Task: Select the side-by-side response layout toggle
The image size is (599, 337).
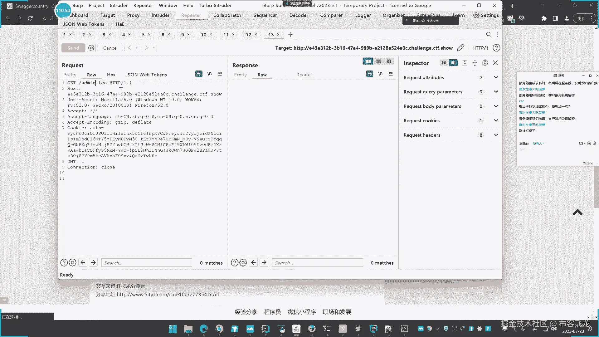Action: tap(368, 61)
